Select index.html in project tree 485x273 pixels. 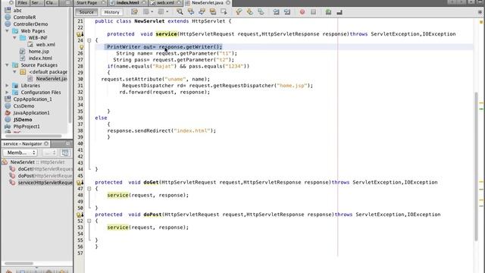pyautogui.click(x=40, y=58)
